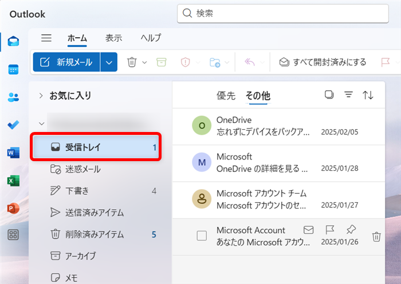Launch PowerPoint from the sidebar
Screen dimensions: 401x284
coord(13,208)
